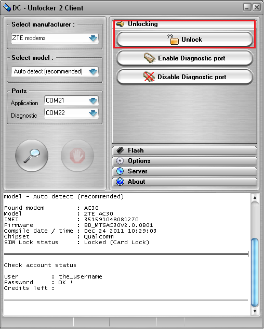Viewport: 264px width, 329px height.
Task: Click the red stop hand button
Action: pos(77,156)
